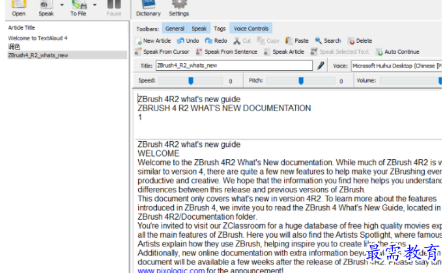Select the '调色' article in list
Screen dimensions: 445x273
(14, 47)
